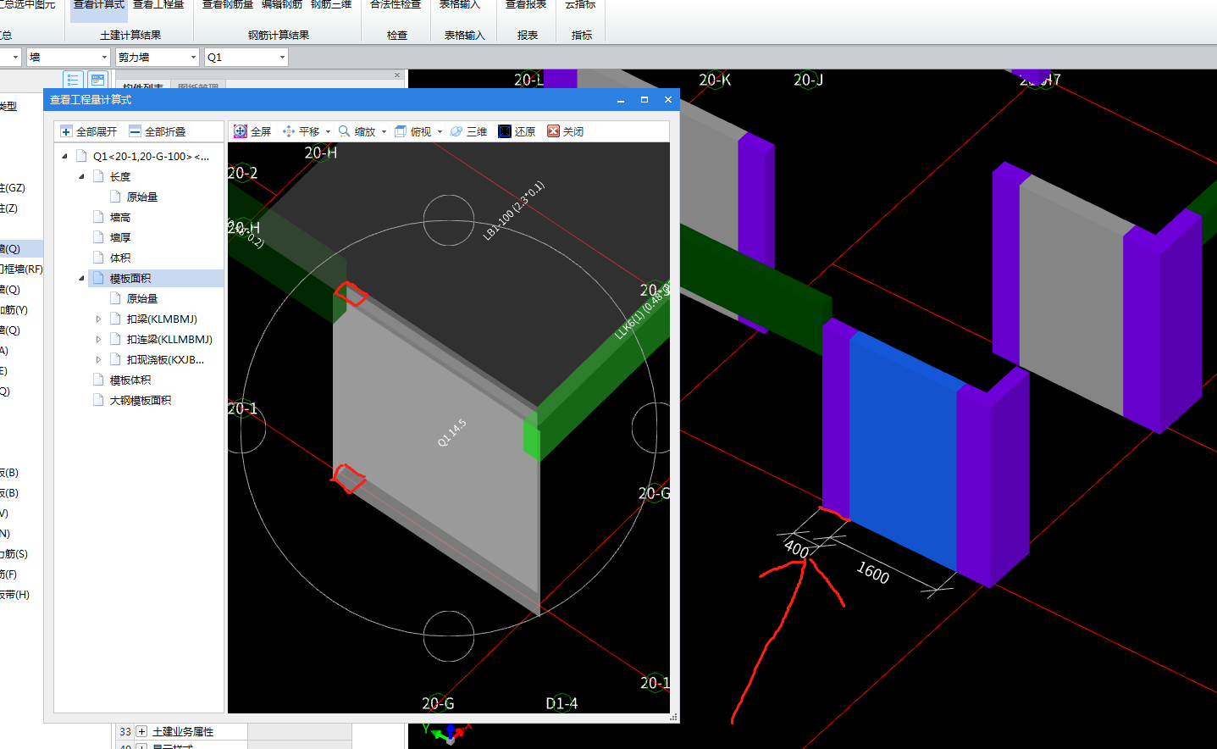Maximize the 查看工程量计算式 dialog
Viewport: 1217px width, 749px height.
click(x=644, y=100)
